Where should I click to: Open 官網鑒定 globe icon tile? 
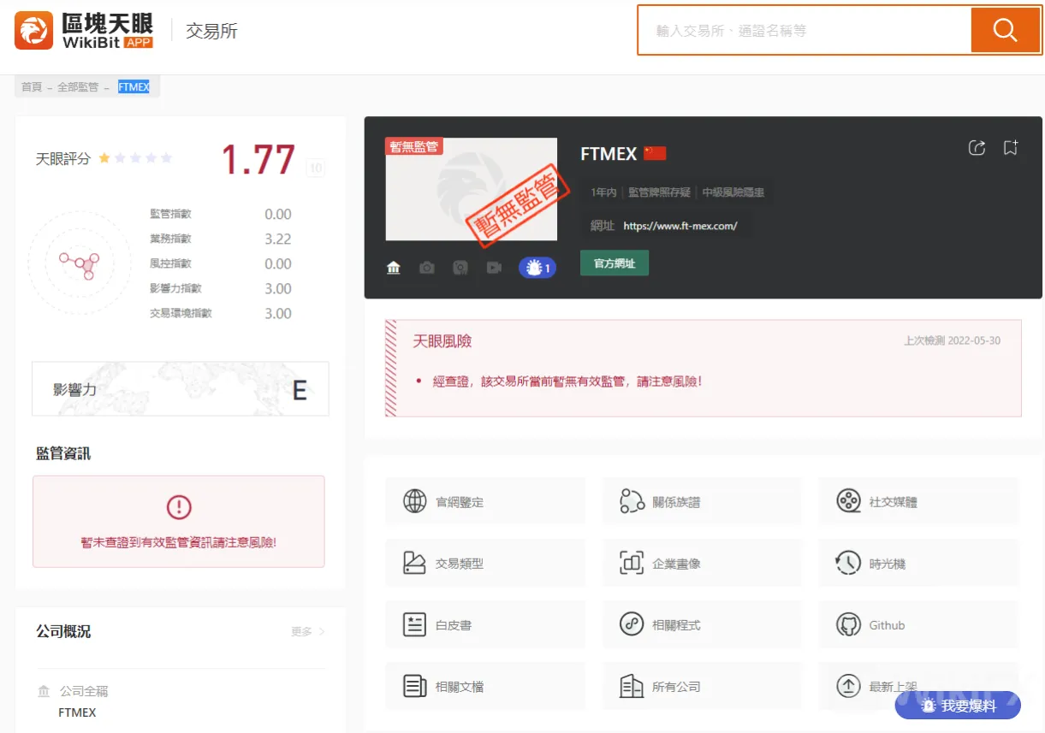tap(485, 501)
